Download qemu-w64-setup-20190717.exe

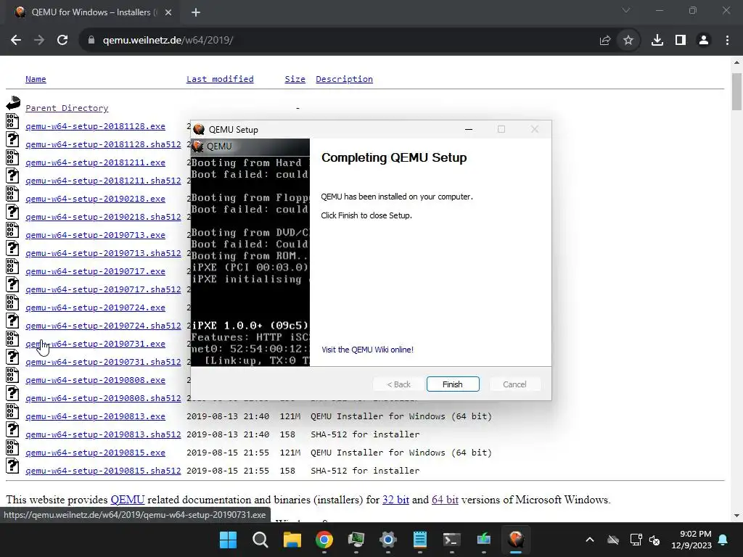point(95,271)
